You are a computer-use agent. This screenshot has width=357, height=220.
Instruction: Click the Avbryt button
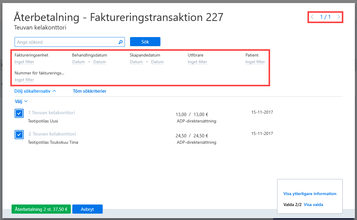point(88,209)
